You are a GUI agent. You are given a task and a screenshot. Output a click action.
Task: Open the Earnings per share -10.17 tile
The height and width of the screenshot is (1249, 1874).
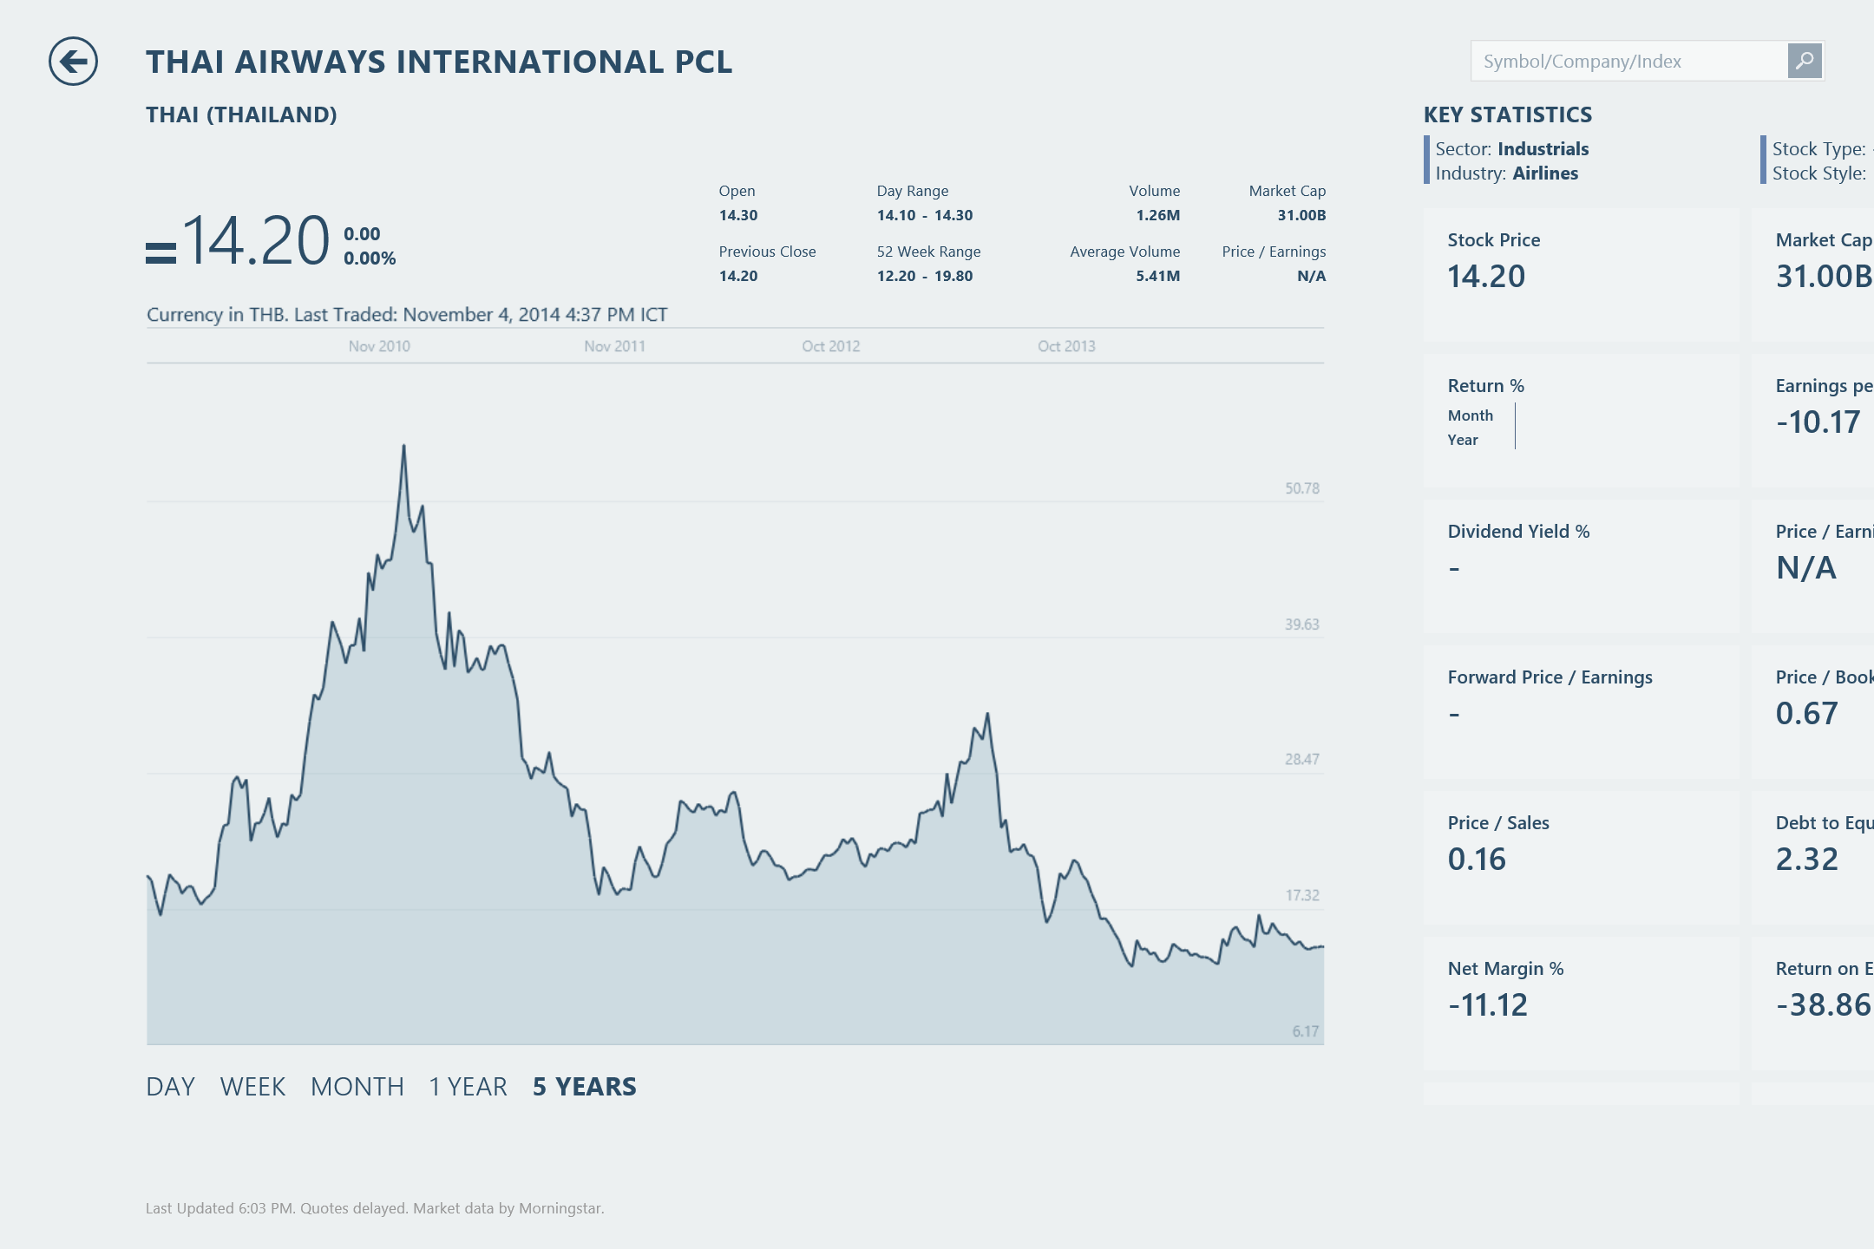(1812, 421)
